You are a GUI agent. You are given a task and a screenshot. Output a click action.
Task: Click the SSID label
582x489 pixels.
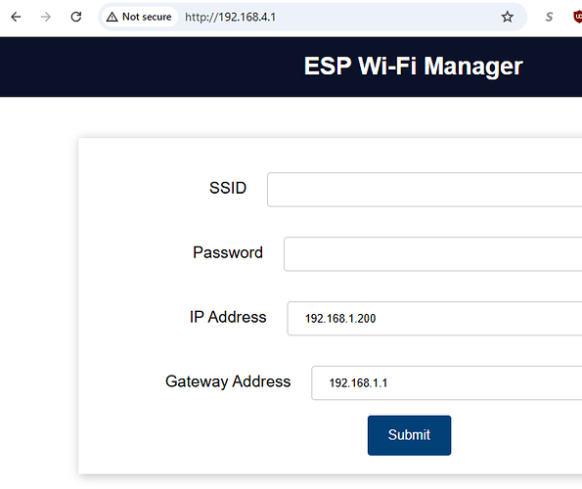pyautogui.click(x=228, y=188)
